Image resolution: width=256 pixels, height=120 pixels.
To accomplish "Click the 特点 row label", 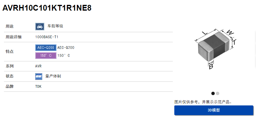I will coord(10,52).
